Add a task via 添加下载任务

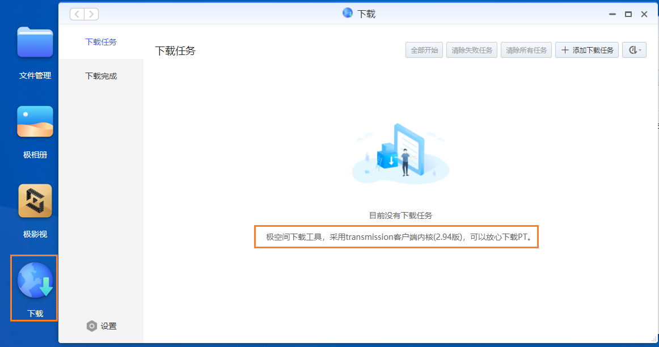tap(587, 50)
